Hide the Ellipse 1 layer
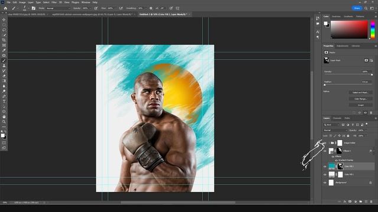The image size is (378, 212). pos(325,151)
